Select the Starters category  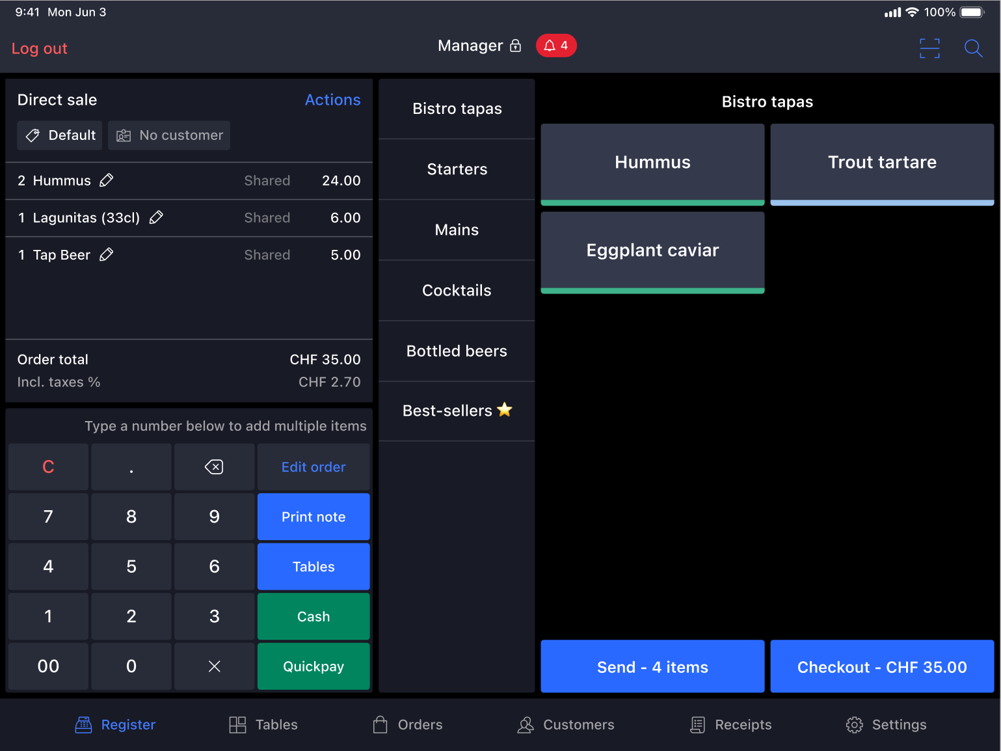click(x=457, y=169)
